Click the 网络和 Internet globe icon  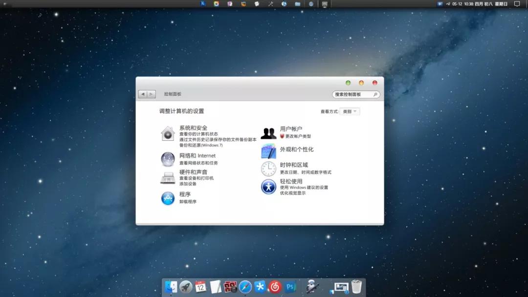[168, 159]
